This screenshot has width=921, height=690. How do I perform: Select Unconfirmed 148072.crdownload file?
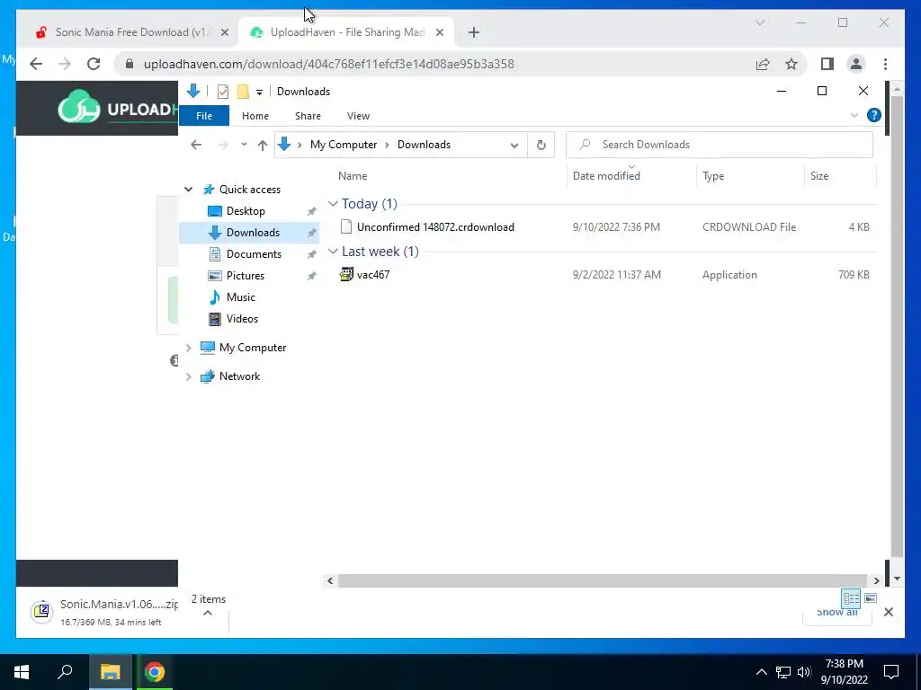pos(435,227)
